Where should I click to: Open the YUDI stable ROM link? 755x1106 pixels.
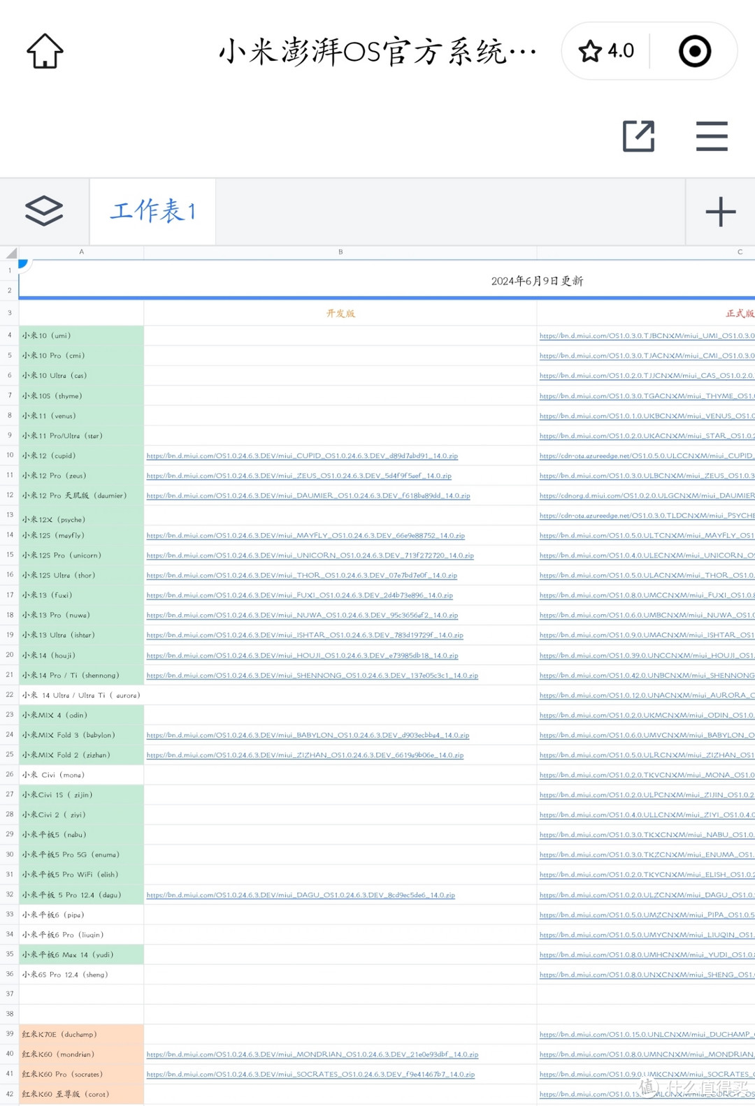(x=647, y=954)
